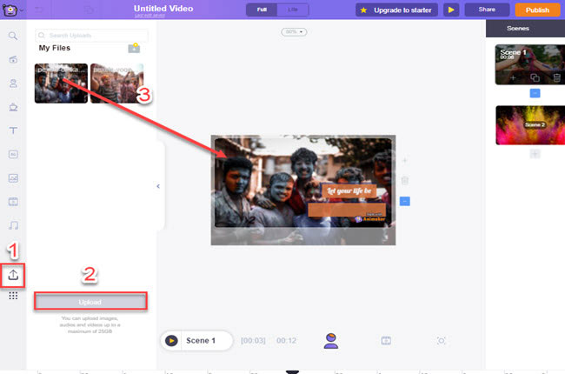
Task: Select the orange text box on canvas
Action: (x=347, y=210)
